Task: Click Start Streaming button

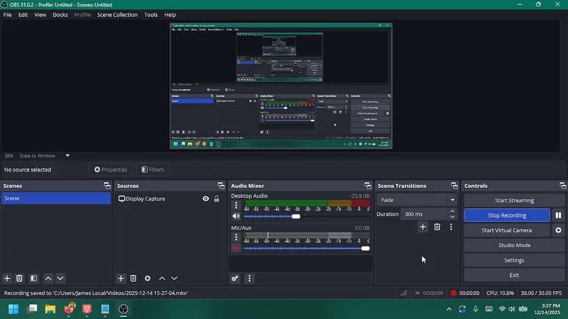Action: (514, 200)
